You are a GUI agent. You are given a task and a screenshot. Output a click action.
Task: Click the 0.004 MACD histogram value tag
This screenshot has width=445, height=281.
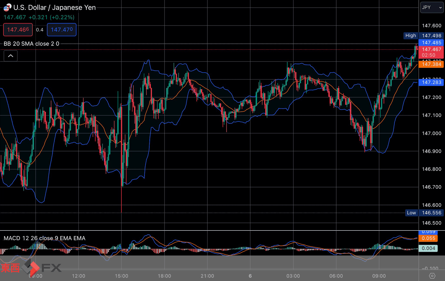(x=428, y=248)
